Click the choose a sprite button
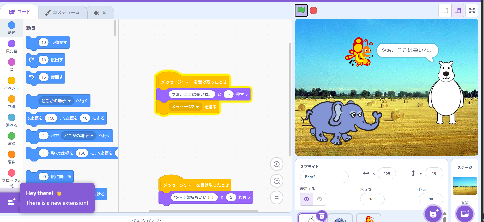 click(x=433, y=214)
